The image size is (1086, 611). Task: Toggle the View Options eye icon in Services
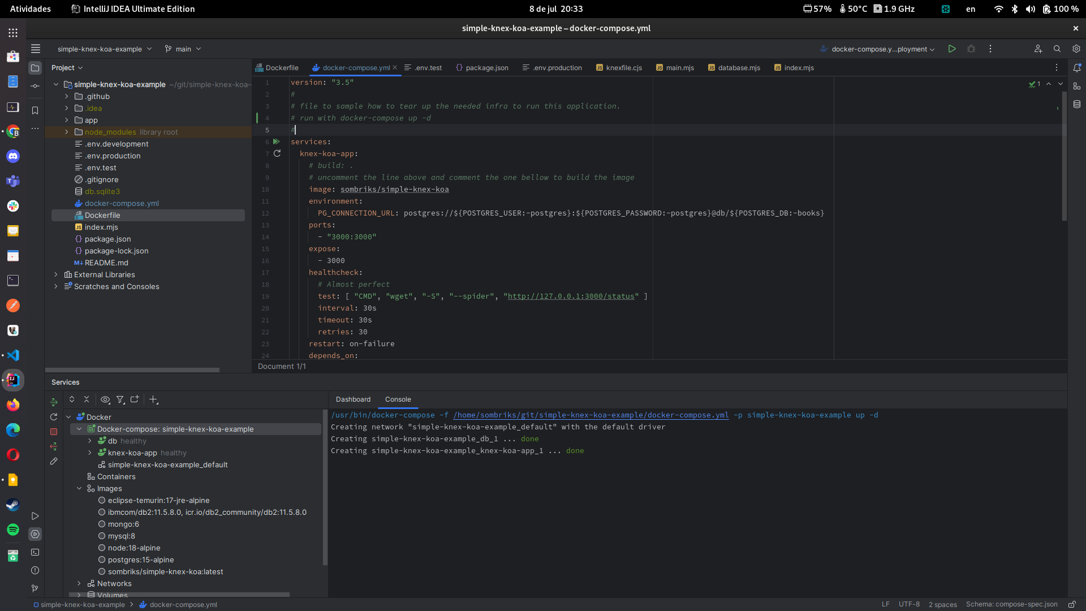pyautogui.click(x=105, y=400)
